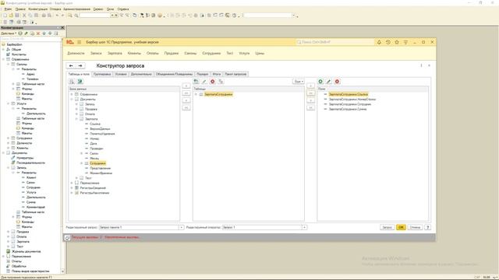499x280 pixels.
Task: Click the second green icon above the База данных tree
Action: (80, 82)
